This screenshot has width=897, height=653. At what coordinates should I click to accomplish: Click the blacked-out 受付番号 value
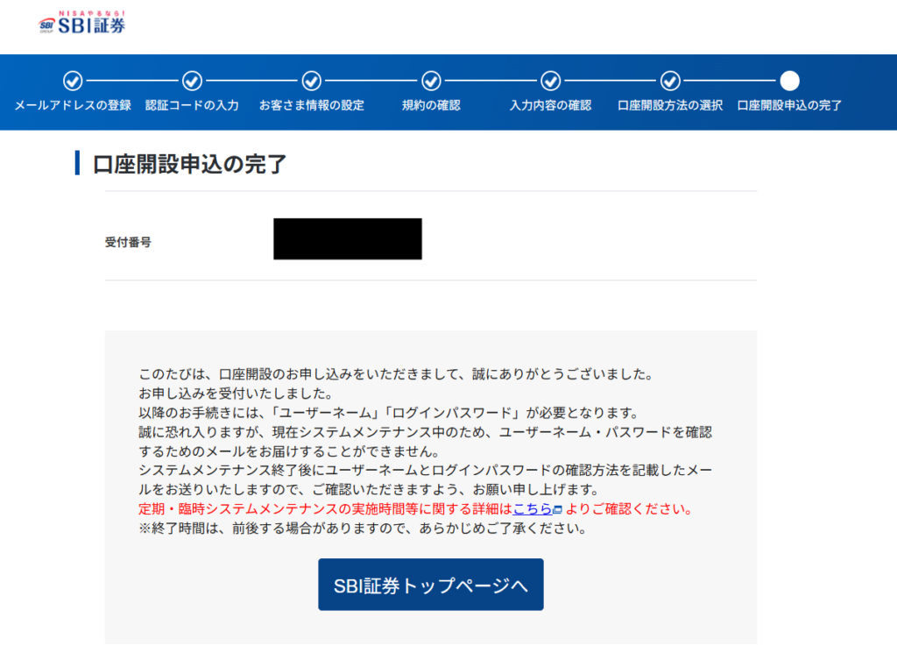(x=348, y=238)
